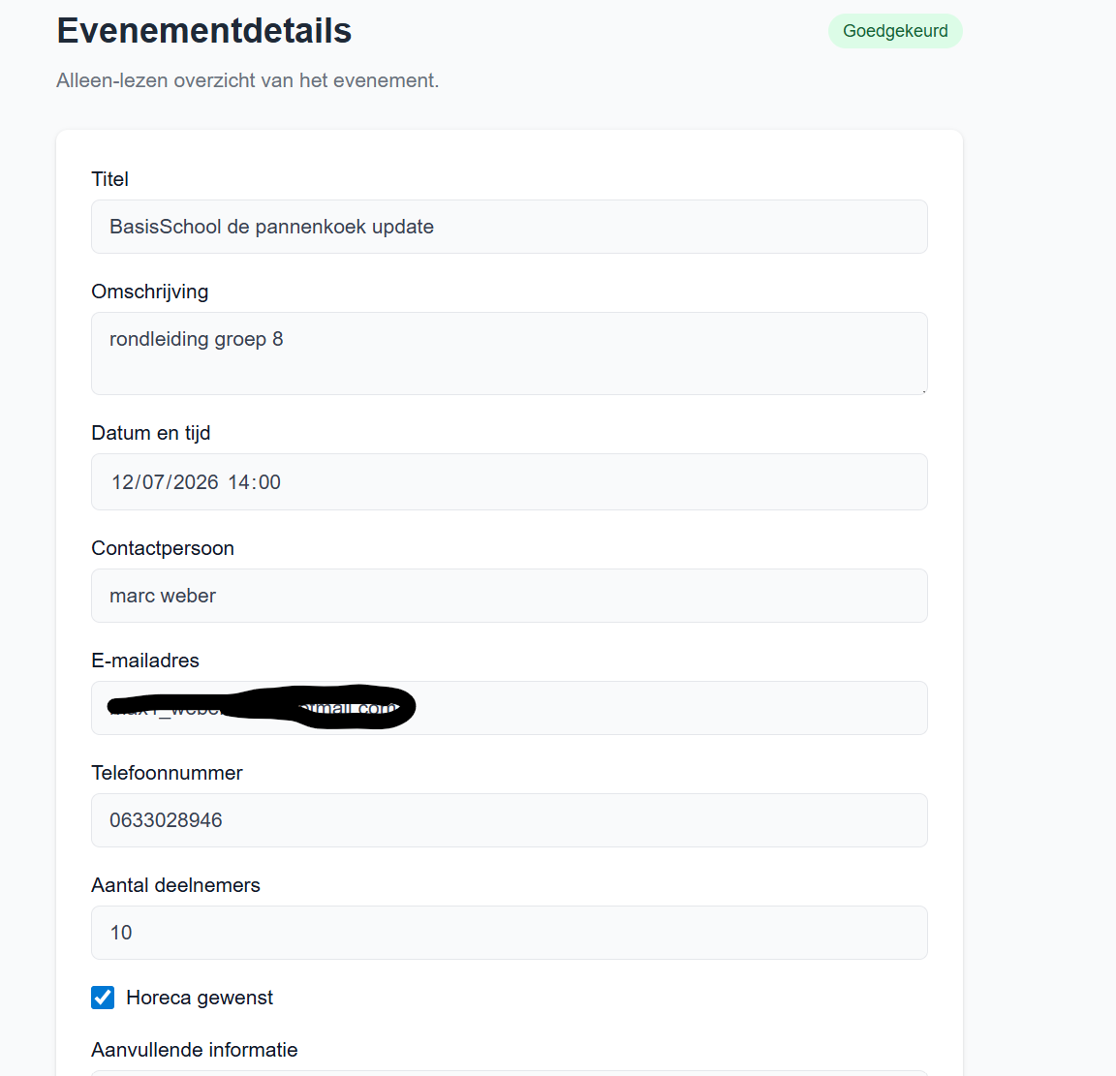This screenshot has height=1076, width=1116.
Task: Select the event time 14:00 text
Action: [x=257, y=481]
